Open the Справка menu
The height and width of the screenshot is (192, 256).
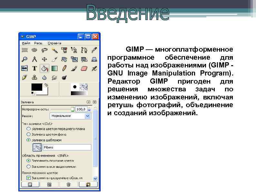point(54,43)
